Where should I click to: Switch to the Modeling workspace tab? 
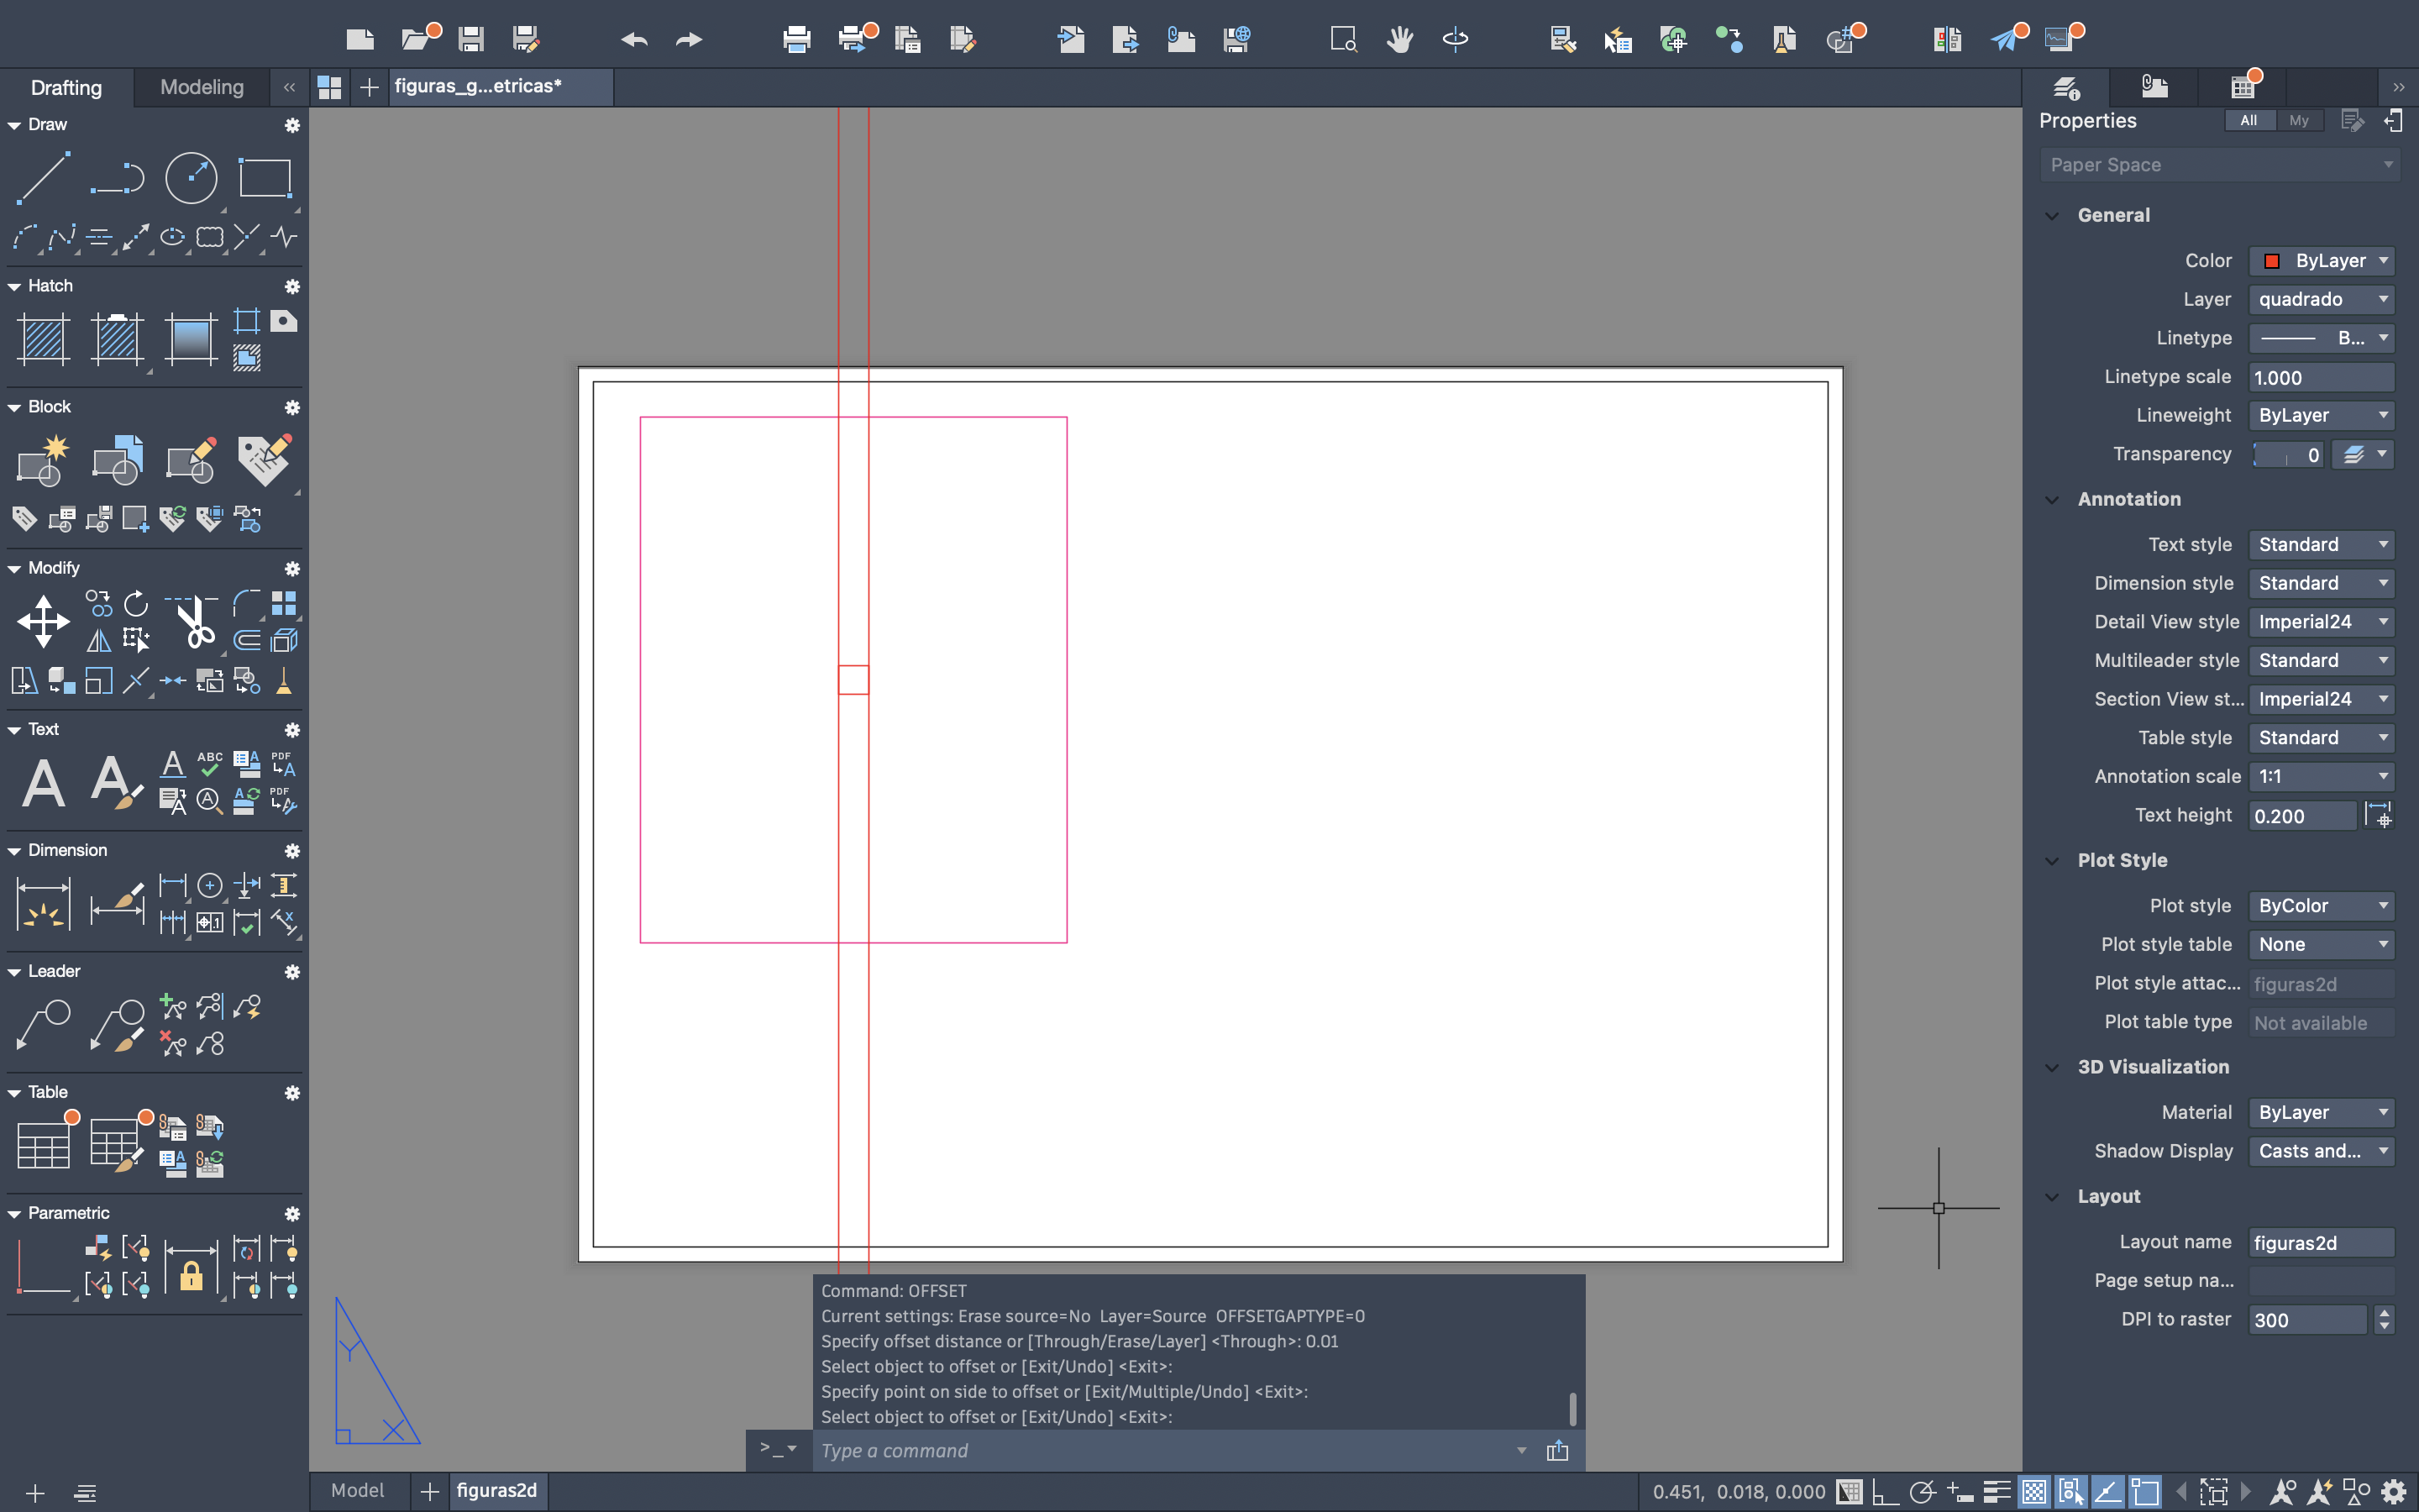202,87
